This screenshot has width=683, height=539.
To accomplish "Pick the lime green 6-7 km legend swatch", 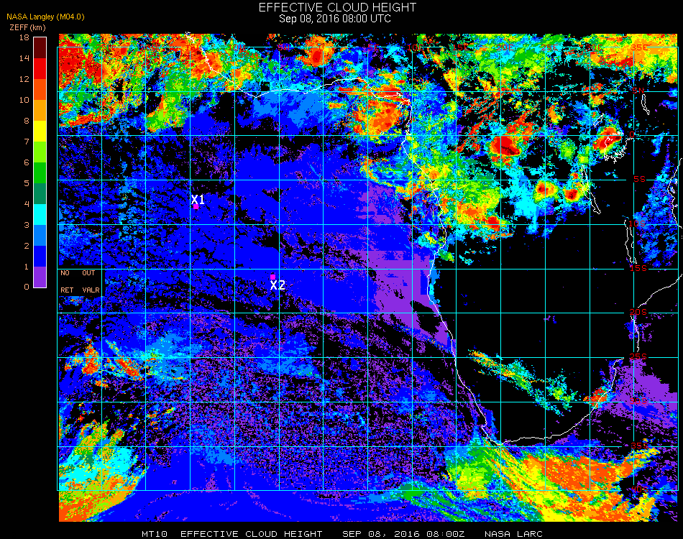I will 40,152.
